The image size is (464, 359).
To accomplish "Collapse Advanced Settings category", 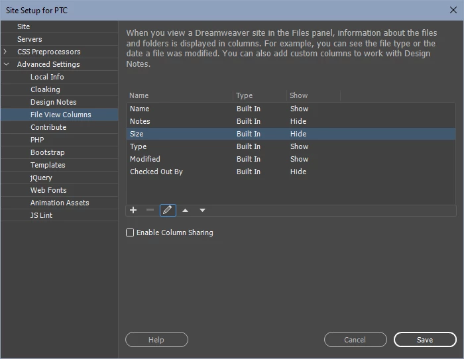I will tap(6, 64).
